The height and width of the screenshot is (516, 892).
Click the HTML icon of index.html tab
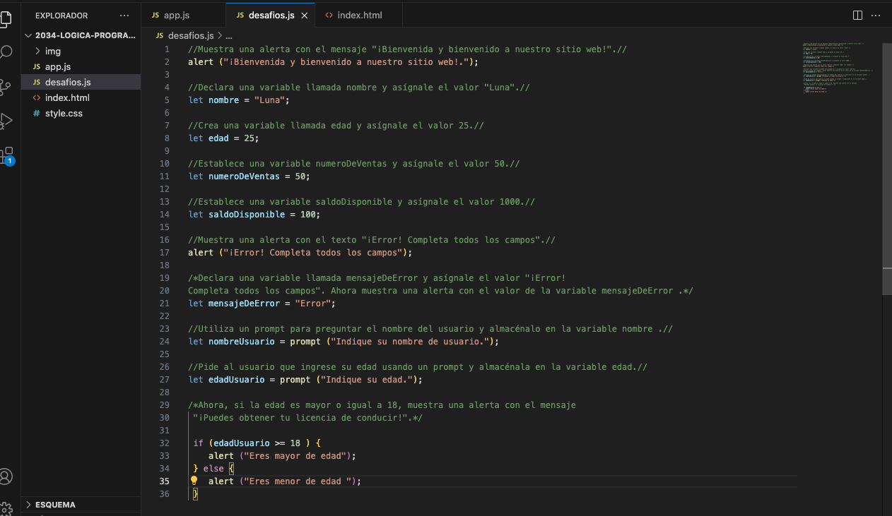[x=329, y=15]
